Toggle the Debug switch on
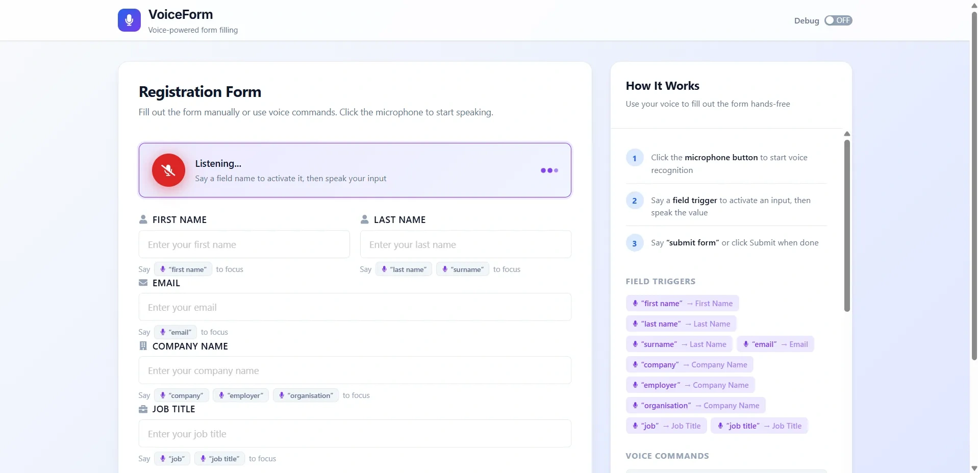Screen dimensions: 978x473 point(838,20)
